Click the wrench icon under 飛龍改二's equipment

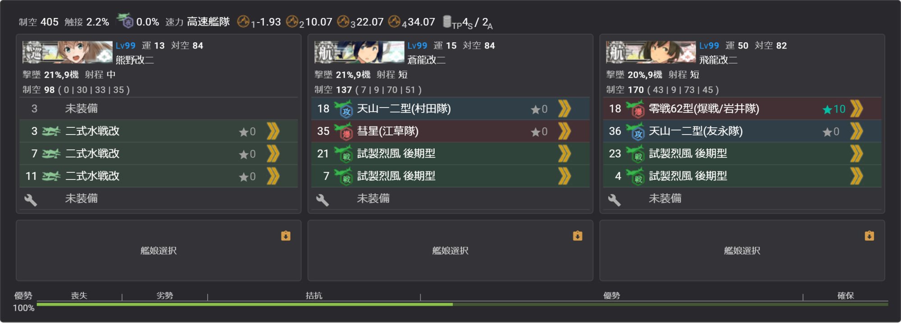[614, 200]
